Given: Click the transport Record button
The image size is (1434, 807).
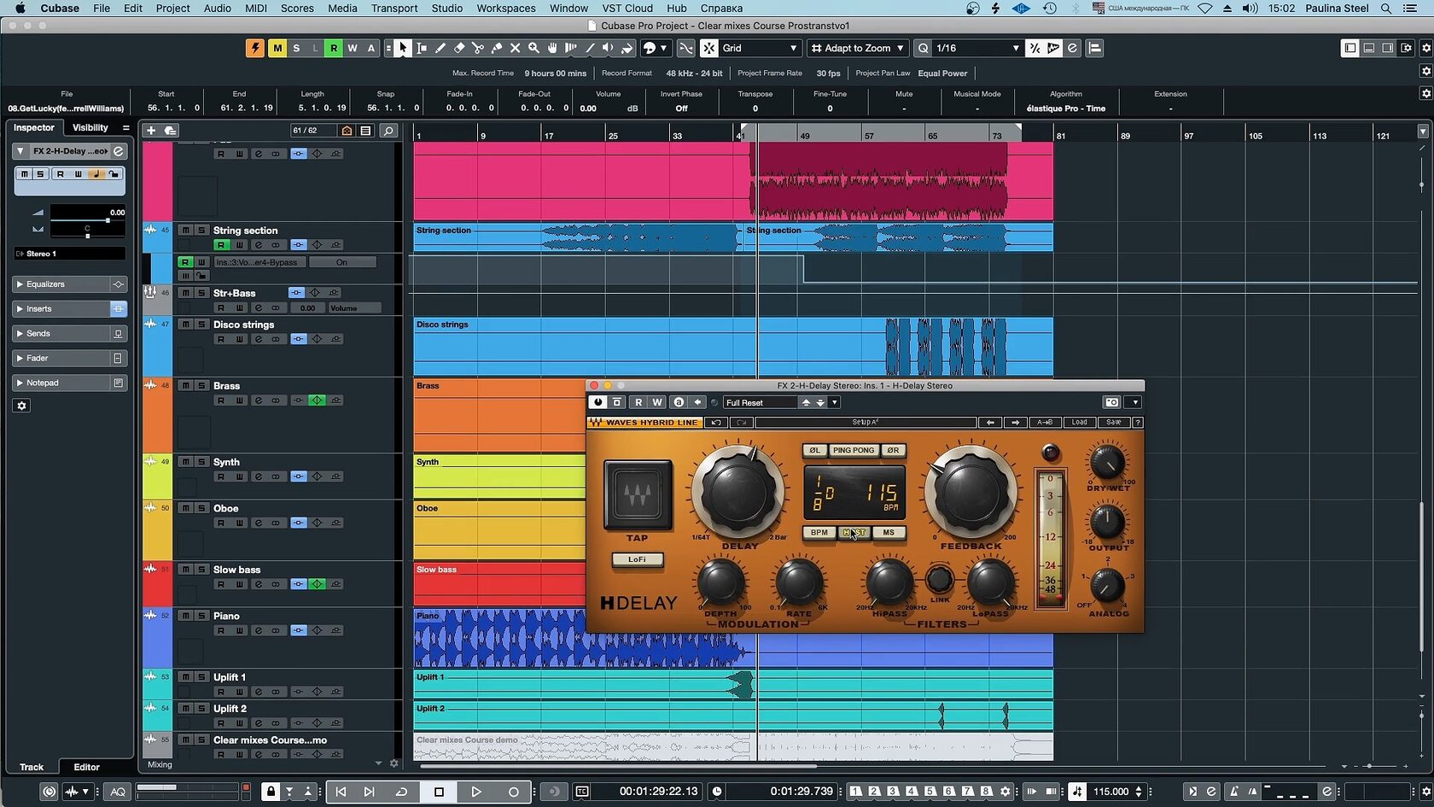Looking at the screenshot, I should (x=513, y=792).
